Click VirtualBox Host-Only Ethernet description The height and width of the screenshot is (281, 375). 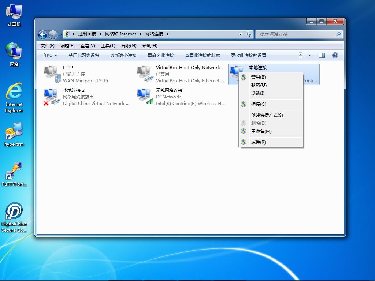pos(190,81)
